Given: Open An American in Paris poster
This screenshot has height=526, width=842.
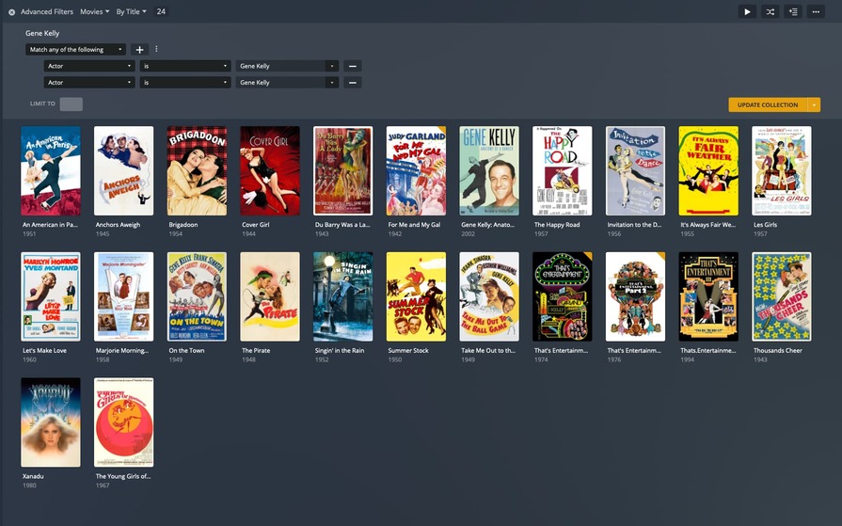Looking at the screenshot, I should tap(51, 171).
